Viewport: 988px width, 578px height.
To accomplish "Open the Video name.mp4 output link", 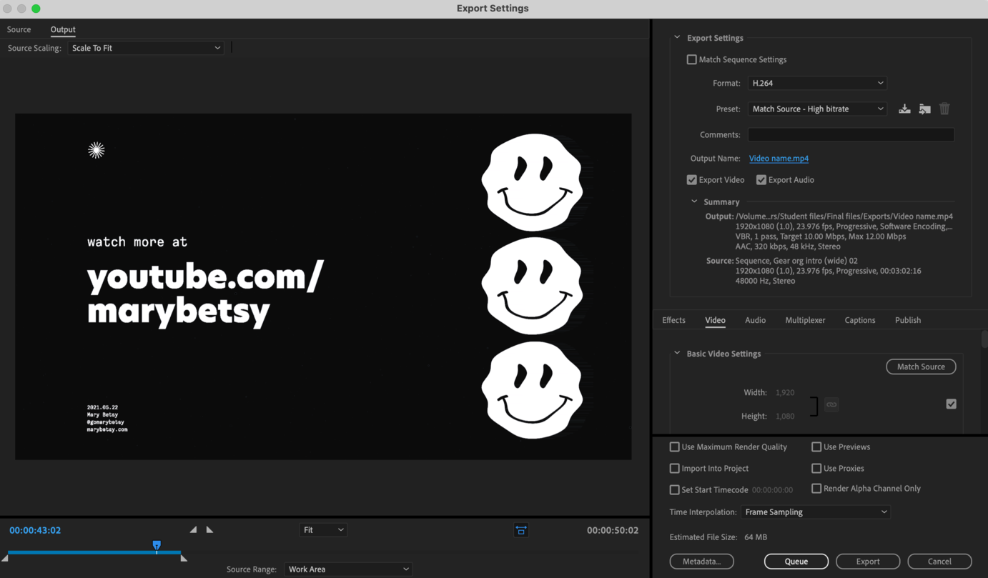I will pyautogui.click(x=779, y=158).
